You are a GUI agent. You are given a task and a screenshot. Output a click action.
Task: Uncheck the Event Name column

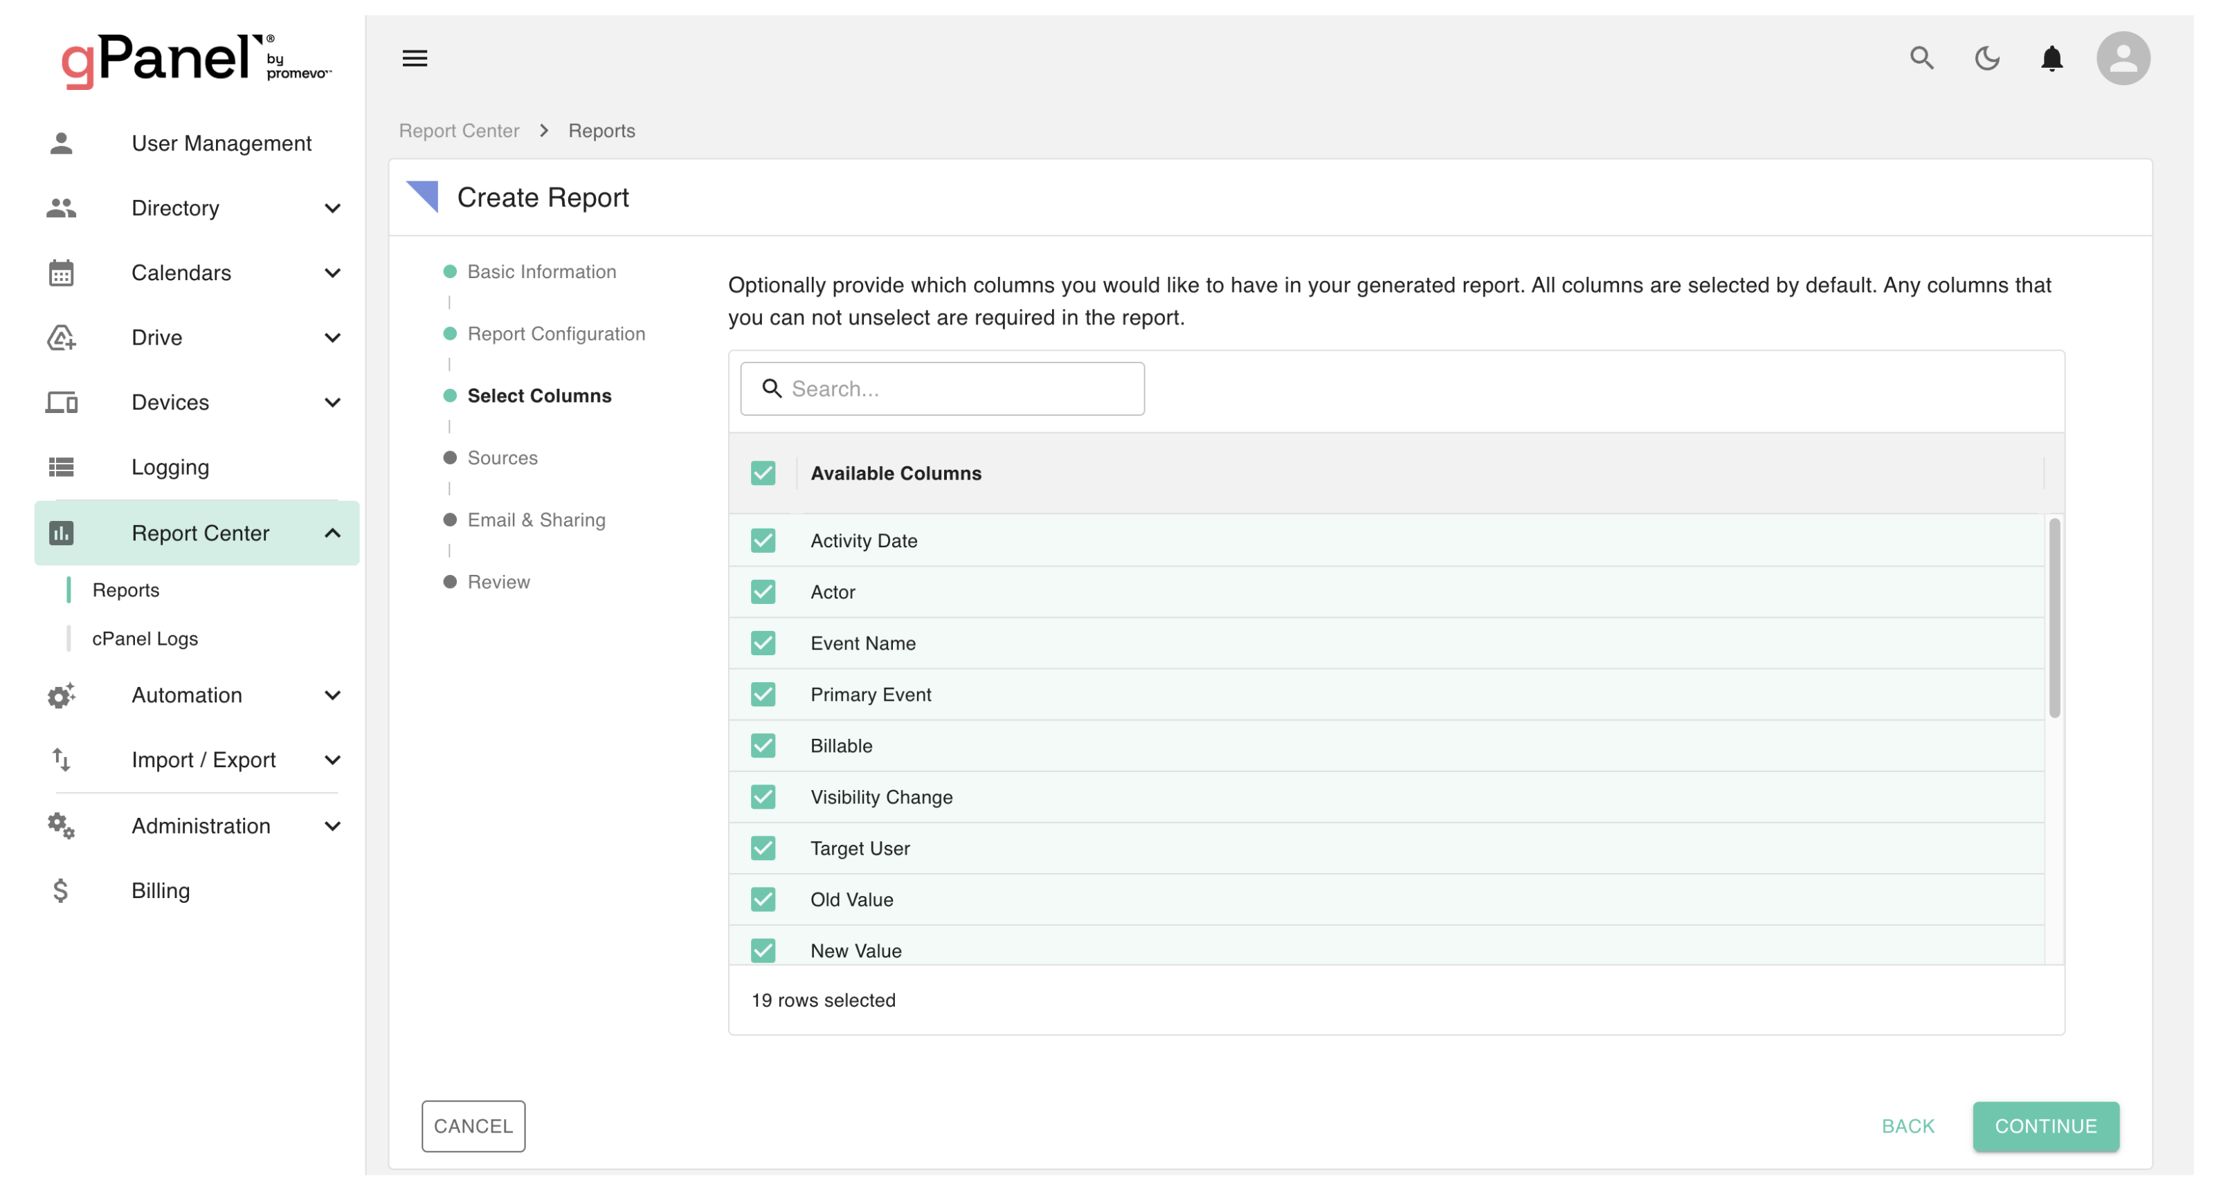pos(762,643)
